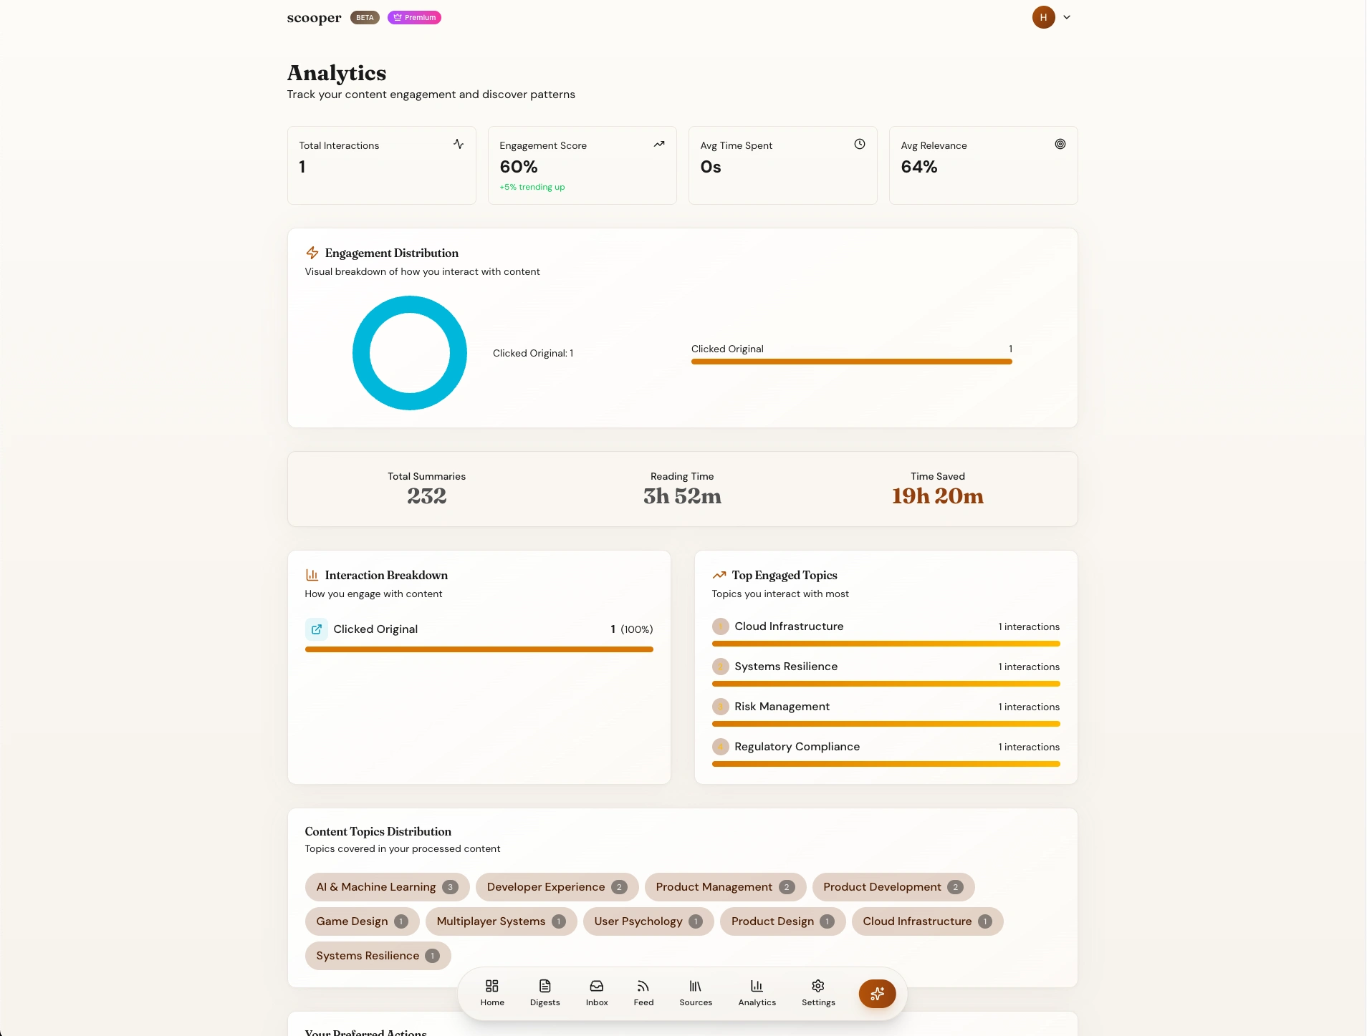Open Settings from bottom navigation
The image size is (1367, 1036).
pos(818,992)
